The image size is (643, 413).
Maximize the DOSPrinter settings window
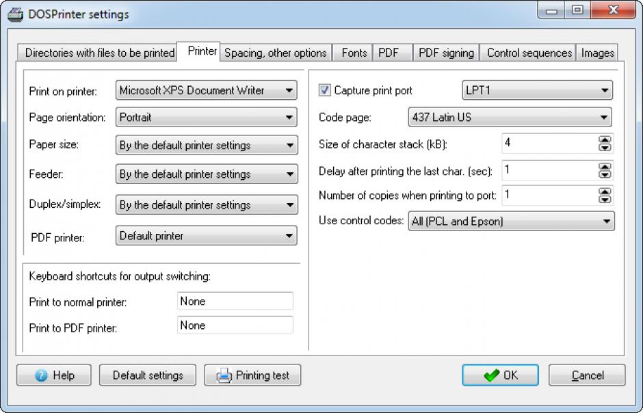pyautogui.click(x=577, y=10)
